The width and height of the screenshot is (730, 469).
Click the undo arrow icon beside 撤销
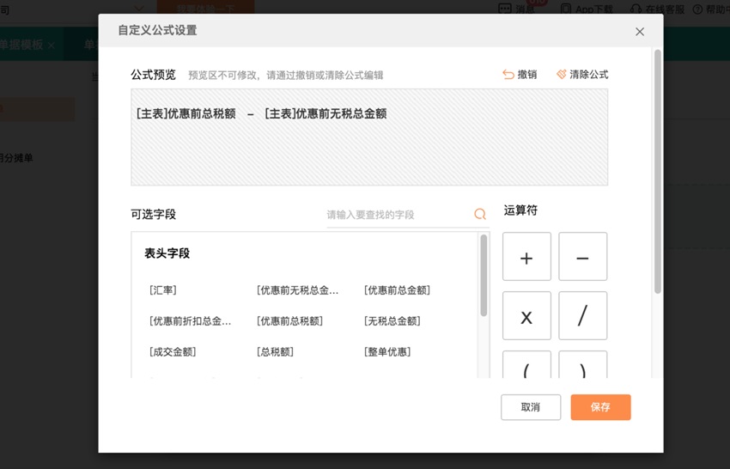(x=508, y=75)
